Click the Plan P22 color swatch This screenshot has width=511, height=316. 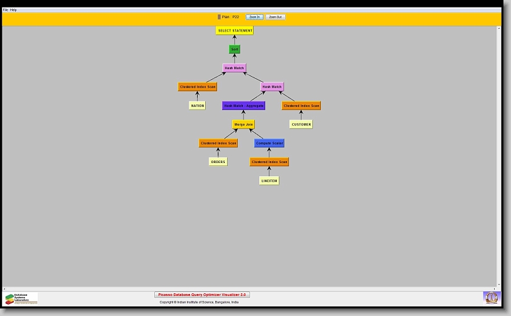tap(219, 17)
